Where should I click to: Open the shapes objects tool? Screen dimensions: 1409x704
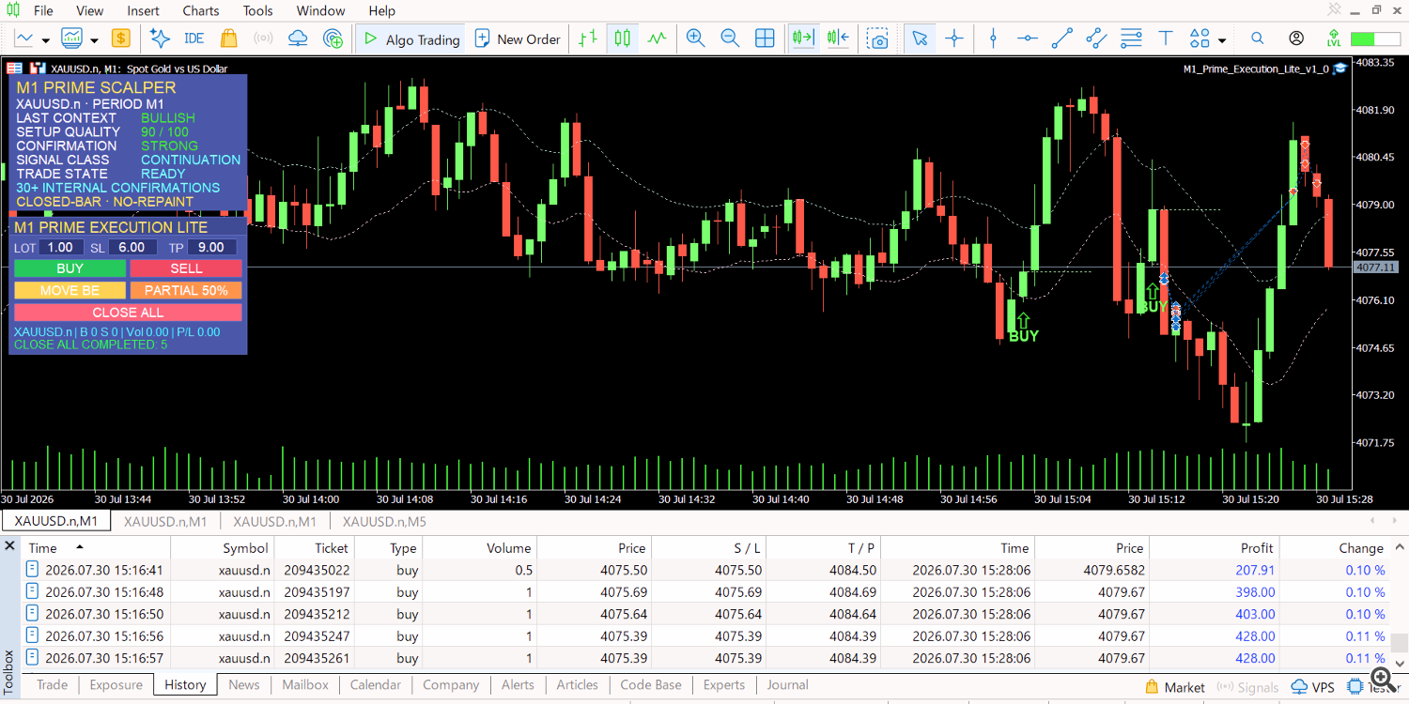1200,38
